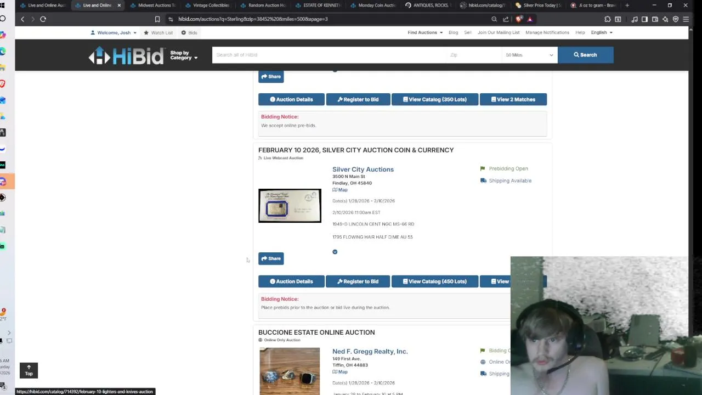Open the Help link

point(580,33)
